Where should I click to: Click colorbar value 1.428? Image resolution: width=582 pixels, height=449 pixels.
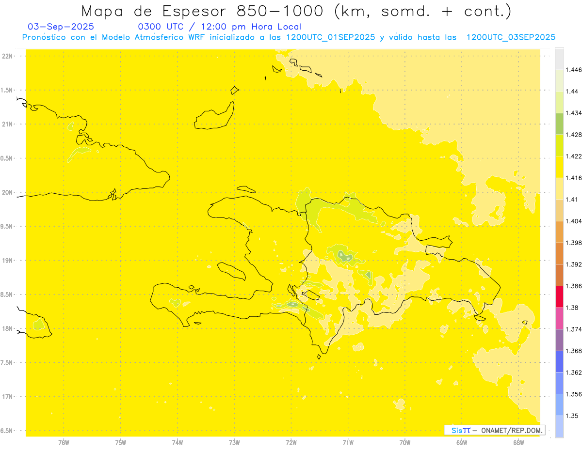coord(574,135)
